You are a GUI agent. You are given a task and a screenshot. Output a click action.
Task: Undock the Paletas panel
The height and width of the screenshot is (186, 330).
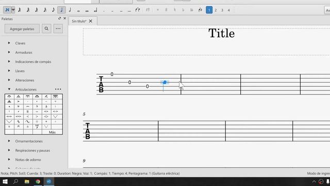[60, 19]
